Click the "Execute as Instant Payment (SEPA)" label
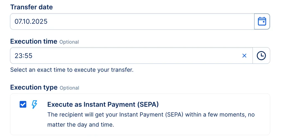This screenshot has width=282, height=138. pyautogui.click(x=103, y=104)
